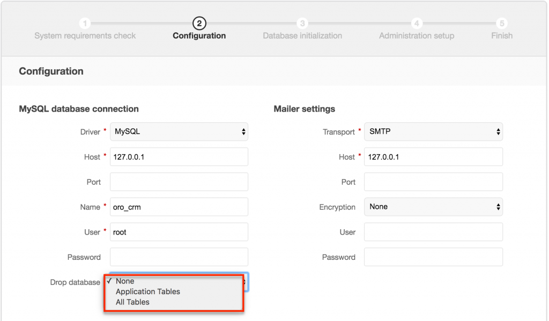
Task: Go to Administration setup step
Action: pos(417,36)
